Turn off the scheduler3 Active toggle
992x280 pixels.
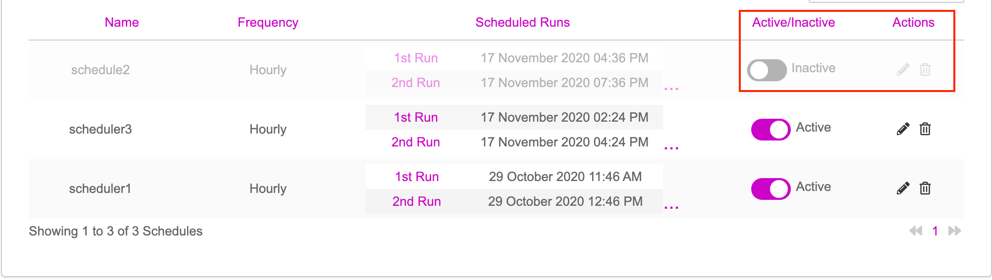click(771, 129)
